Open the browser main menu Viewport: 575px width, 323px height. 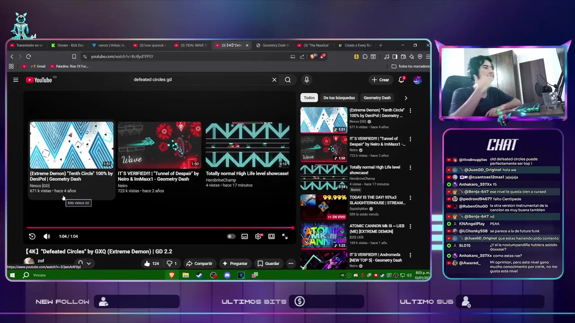click(x=428, y=57)
